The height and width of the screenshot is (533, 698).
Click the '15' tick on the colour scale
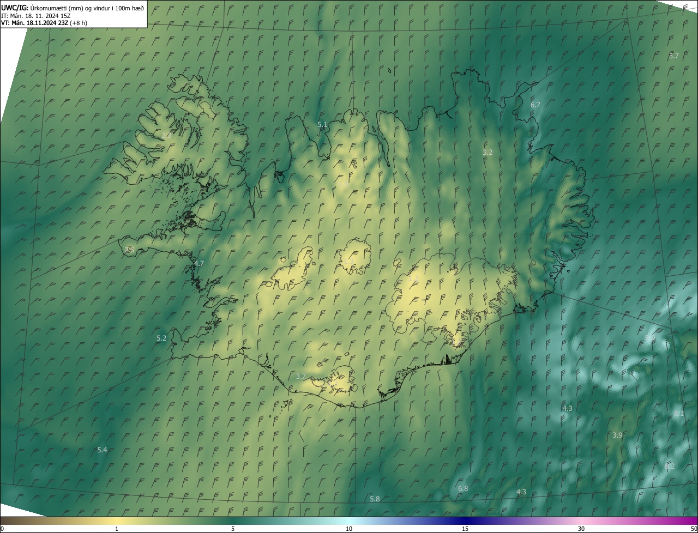(465, 529)
